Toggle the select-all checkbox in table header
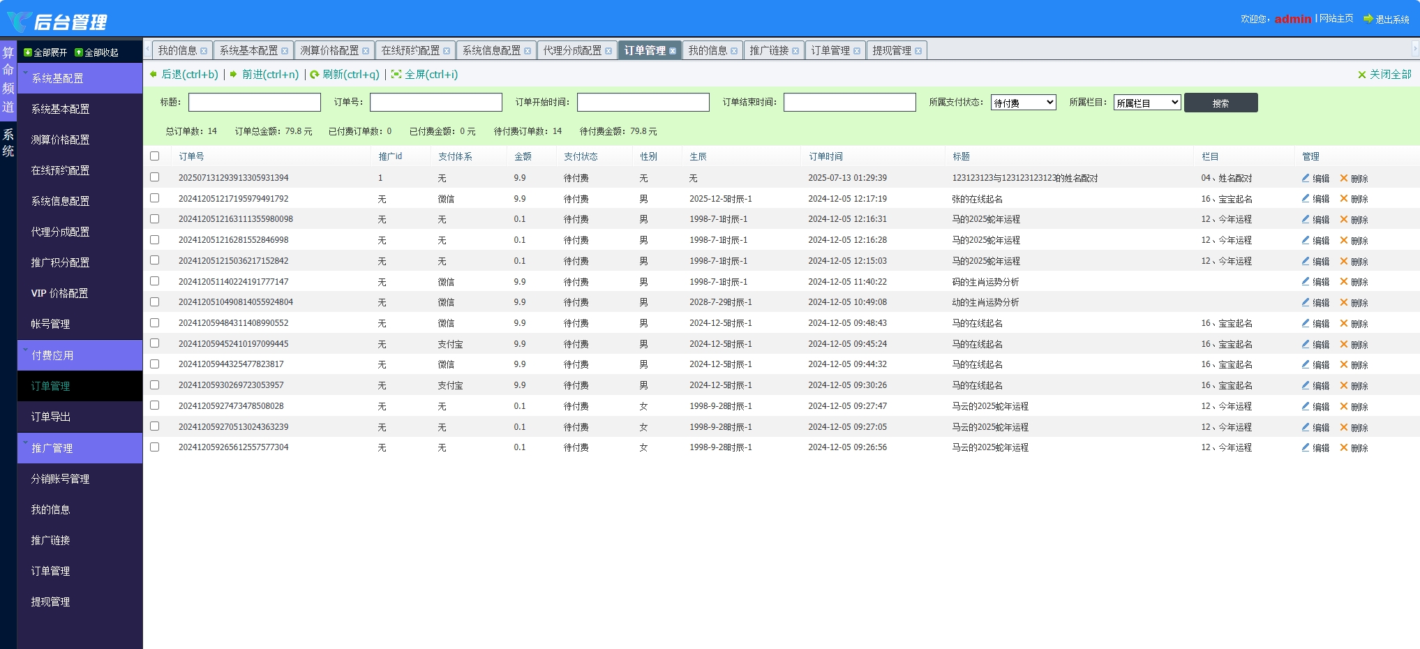 (155, 156)
